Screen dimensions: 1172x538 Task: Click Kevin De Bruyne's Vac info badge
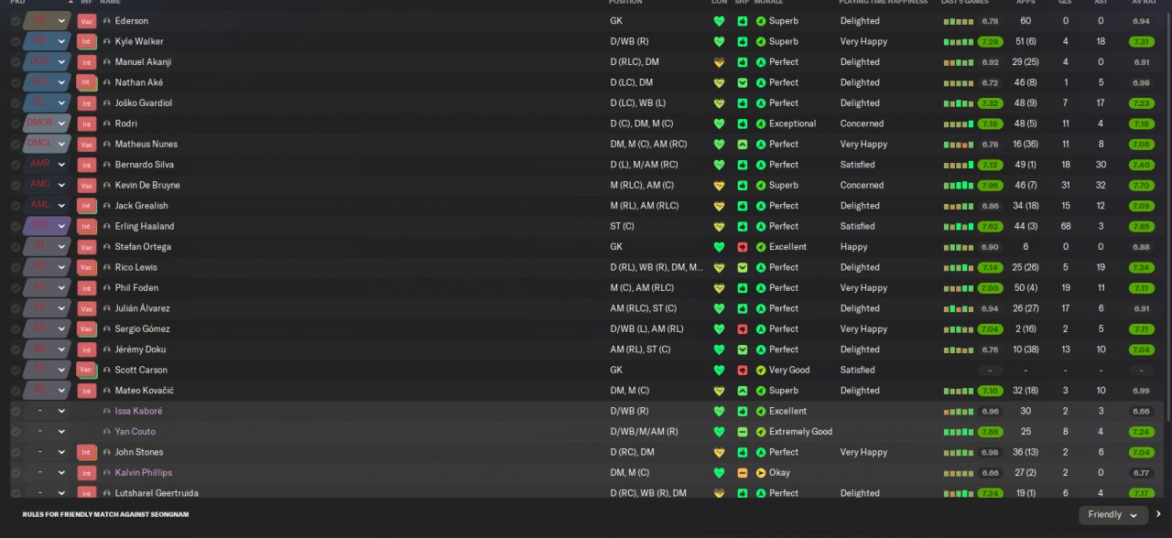pos(87,186)
